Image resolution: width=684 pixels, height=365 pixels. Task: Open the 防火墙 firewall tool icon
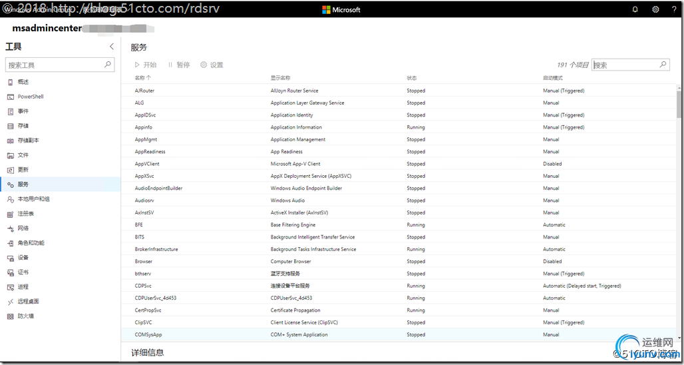click(11, 316)
